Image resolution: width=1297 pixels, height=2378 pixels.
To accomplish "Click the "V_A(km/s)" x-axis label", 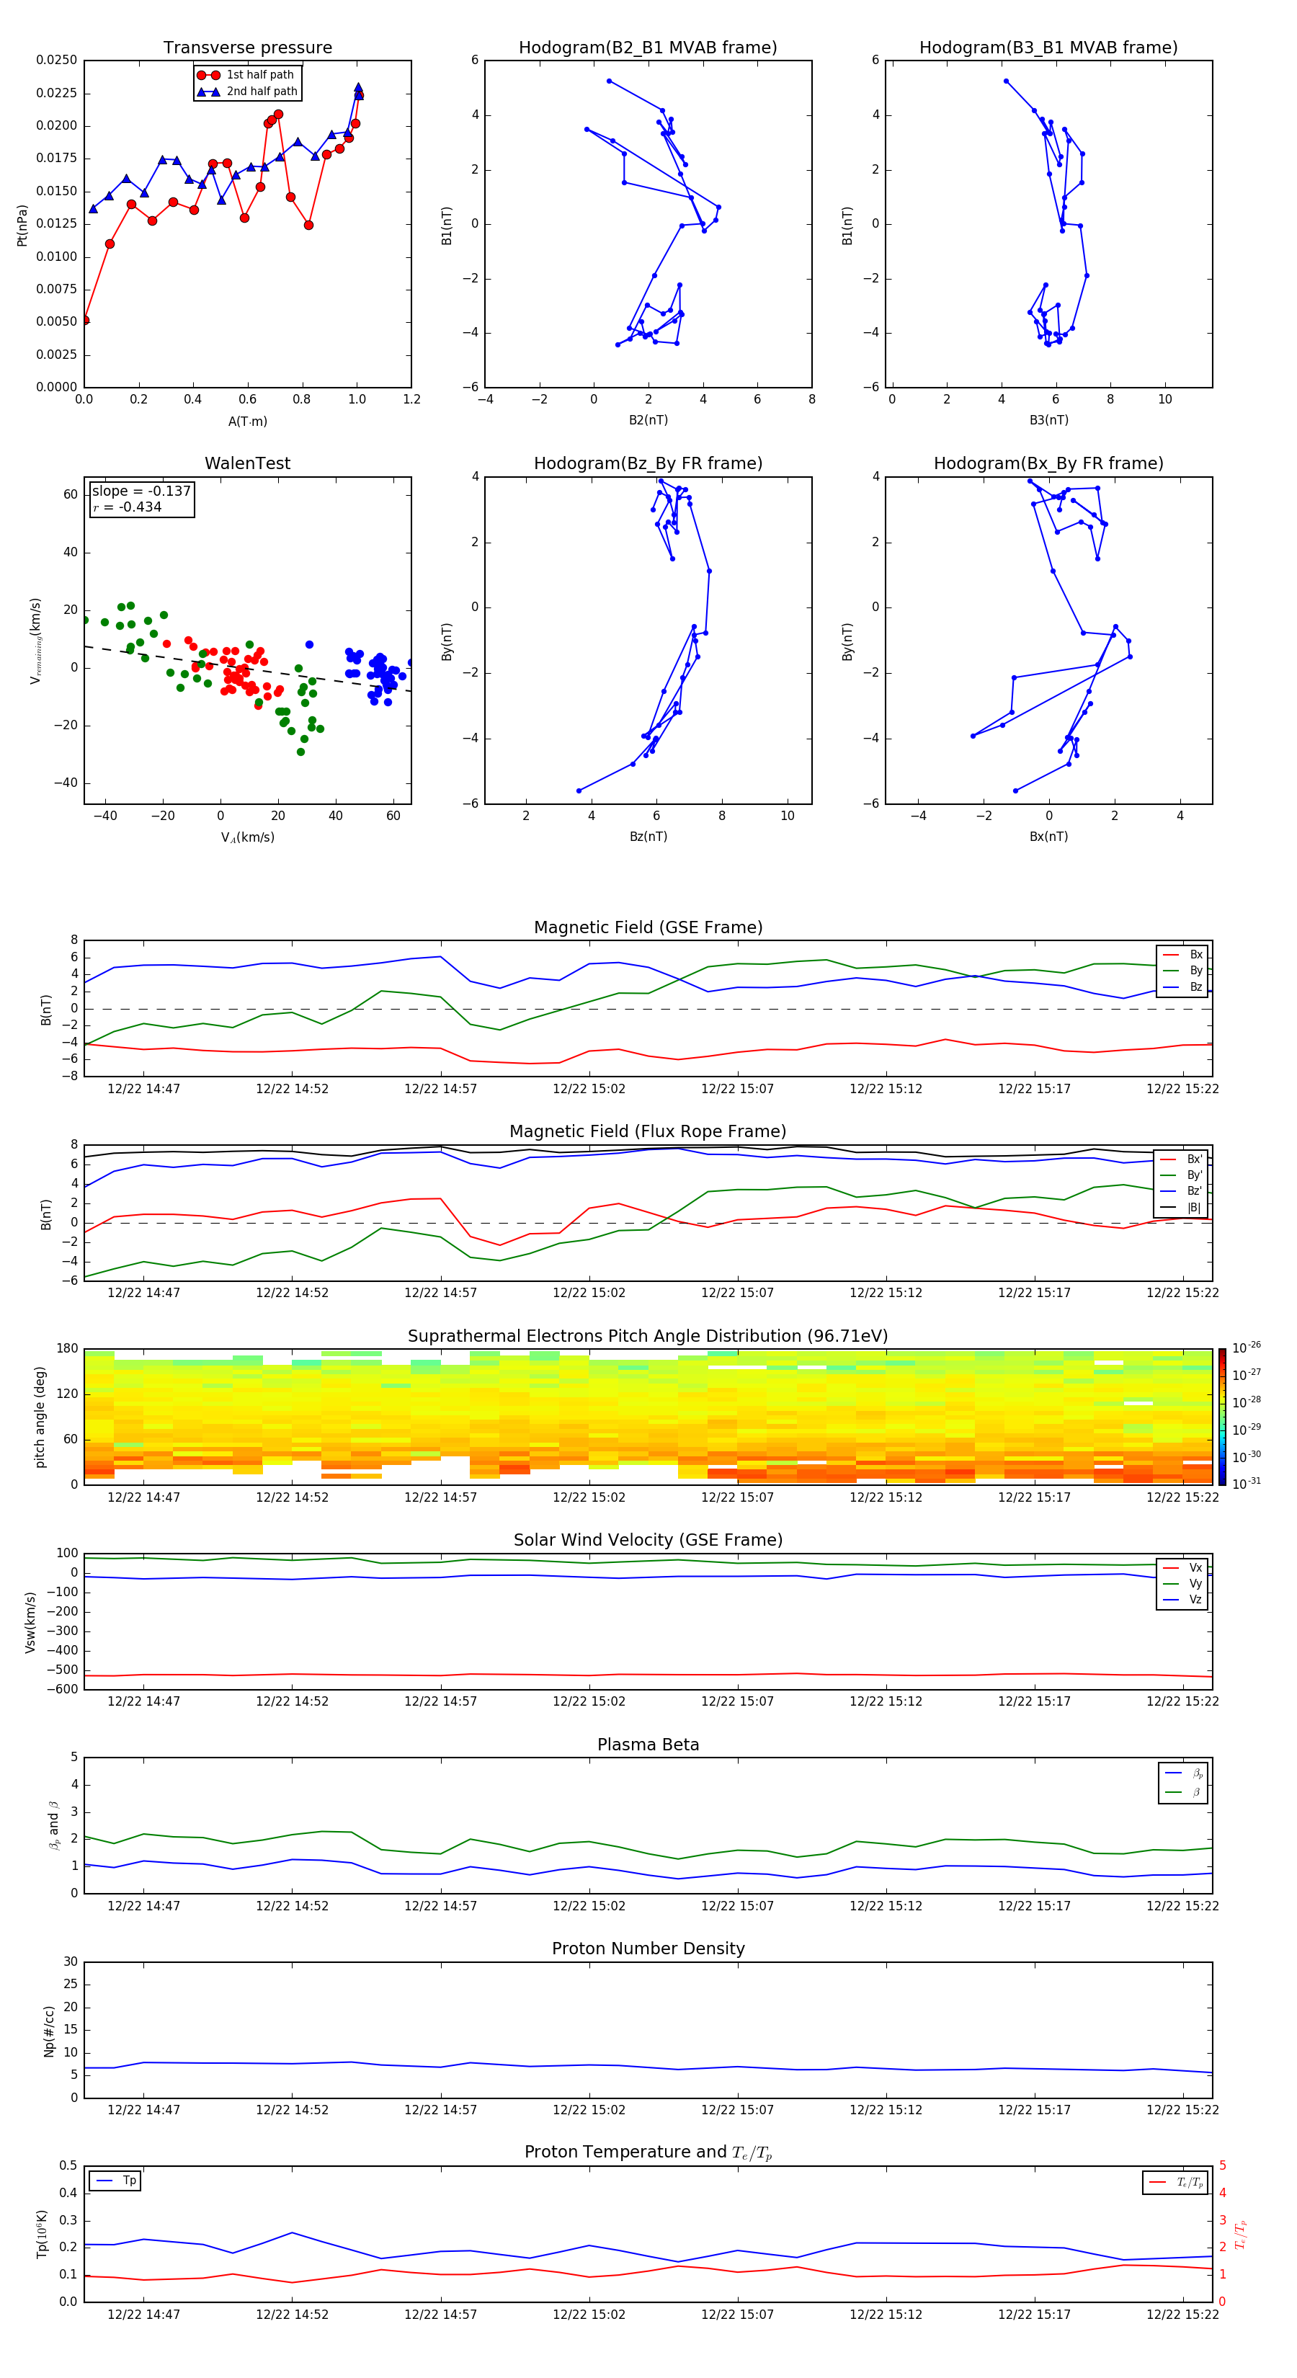I will (x=247, y=837).
